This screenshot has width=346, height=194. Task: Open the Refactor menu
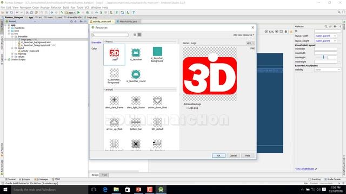[x=56, y=8]
